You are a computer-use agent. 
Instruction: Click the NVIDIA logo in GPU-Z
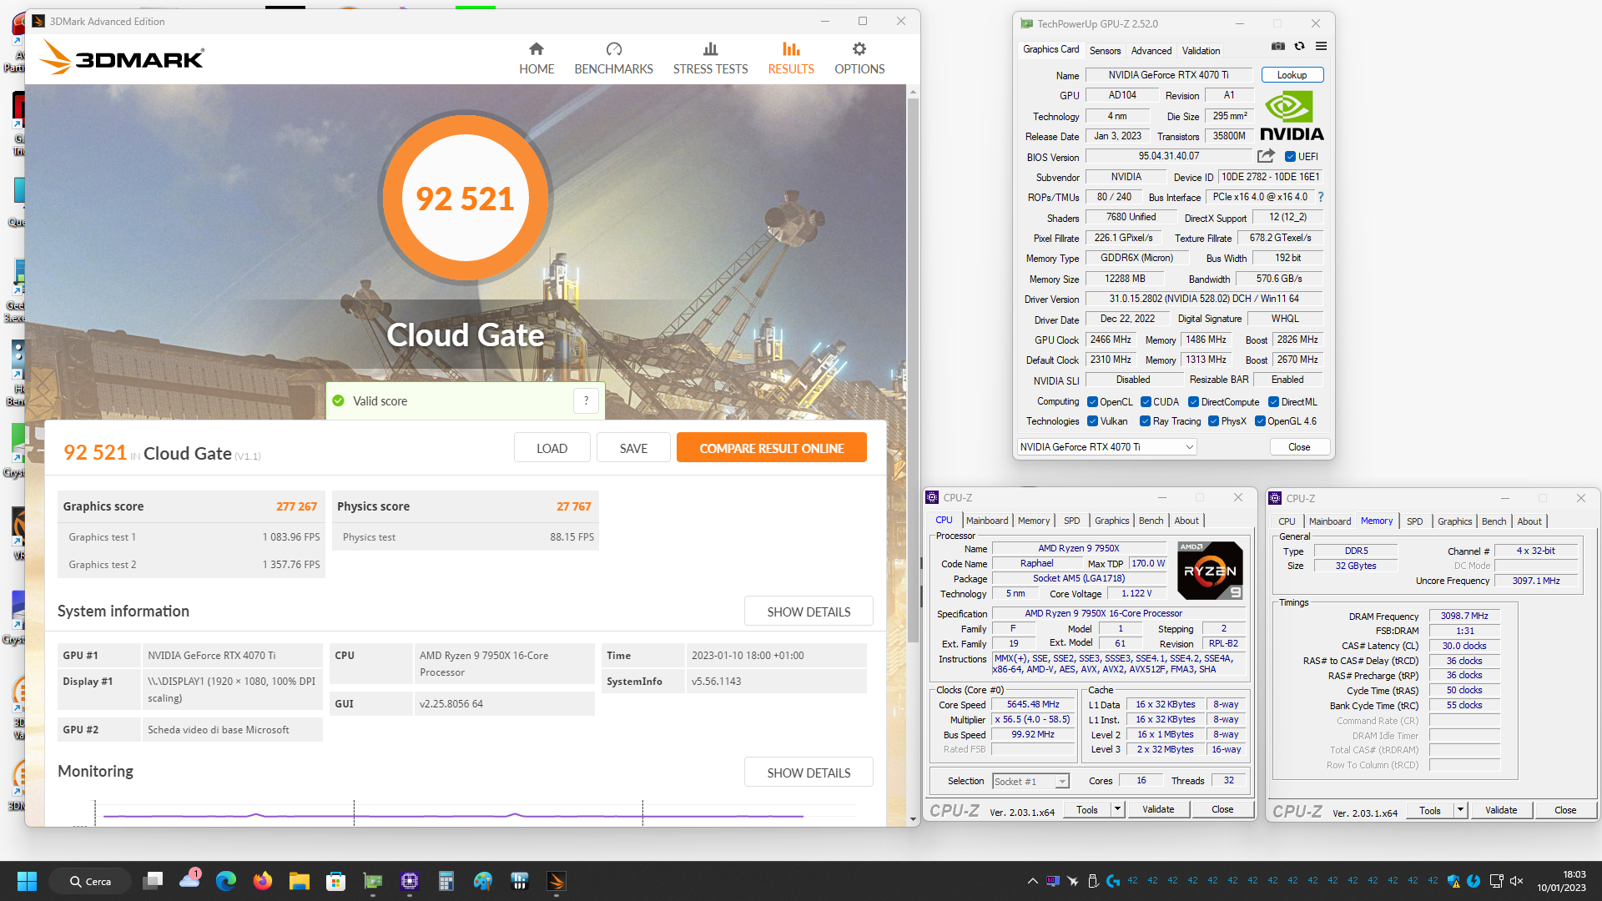tap(1292, 115)
